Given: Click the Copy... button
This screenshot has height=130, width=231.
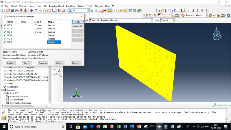Looking at the screenshot, I should tap(27, 63).
